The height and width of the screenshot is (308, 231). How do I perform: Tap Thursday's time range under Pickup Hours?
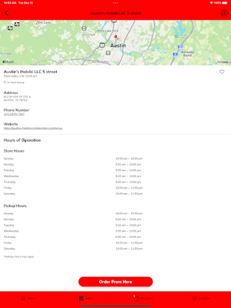coord(128,237)
